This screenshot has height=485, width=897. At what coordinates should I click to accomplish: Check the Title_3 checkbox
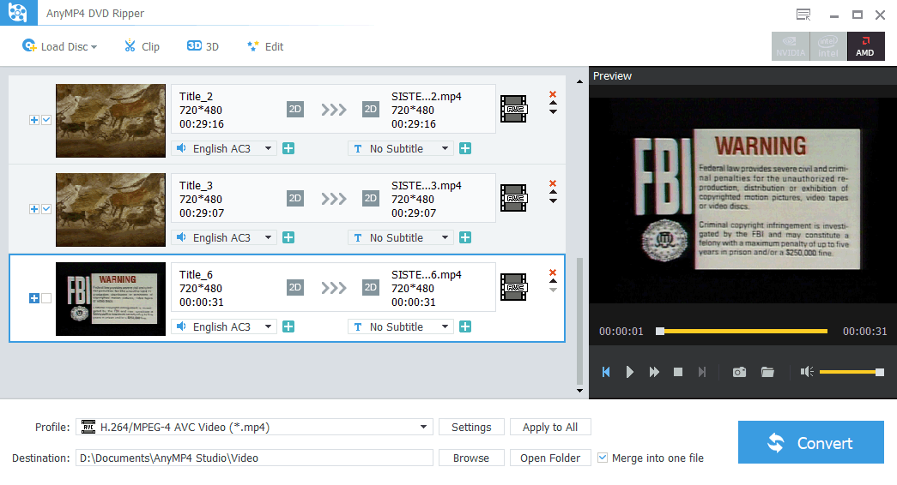pyautogui.click(x=46, y=209)
